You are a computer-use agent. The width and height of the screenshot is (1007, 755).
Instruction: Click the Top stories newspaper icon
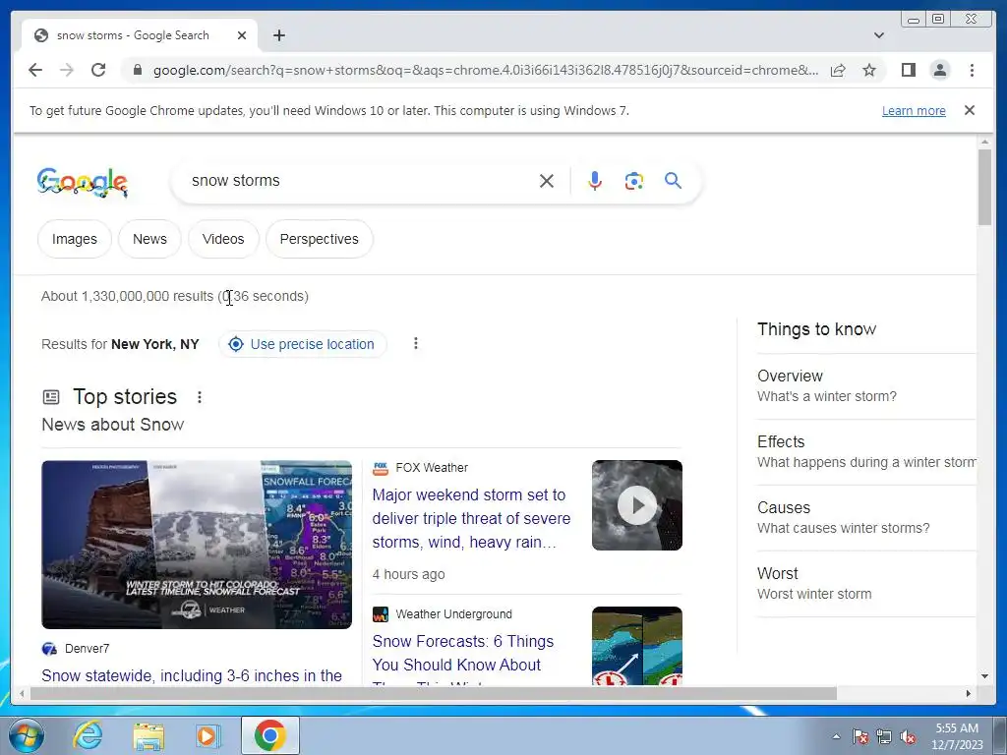(51, 397)
